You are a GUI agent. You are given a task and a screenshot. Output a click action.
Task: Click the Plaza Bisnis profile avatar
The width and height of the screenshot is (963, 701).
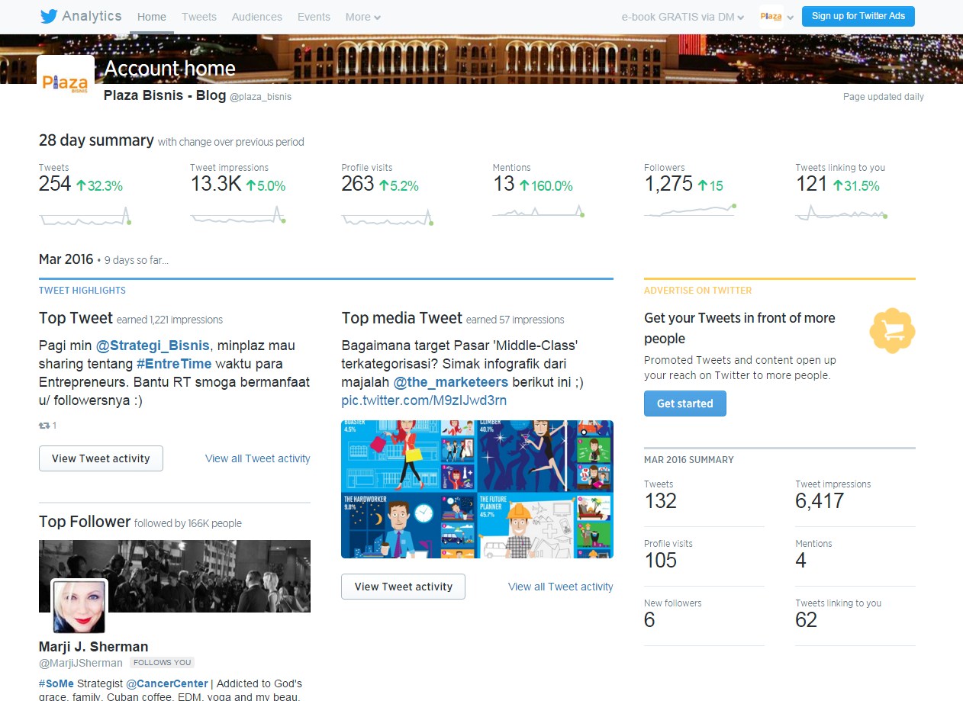66,82
